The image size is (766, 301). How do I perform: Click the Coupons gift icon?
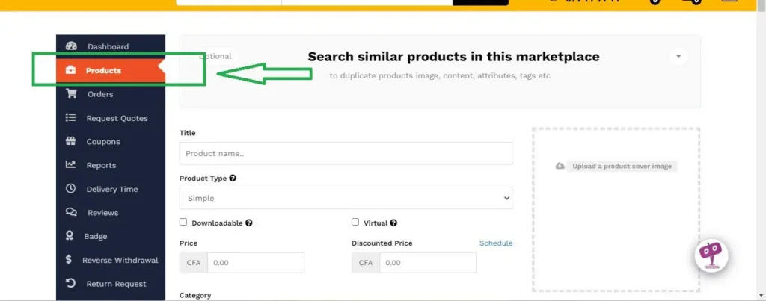[71, 141]
